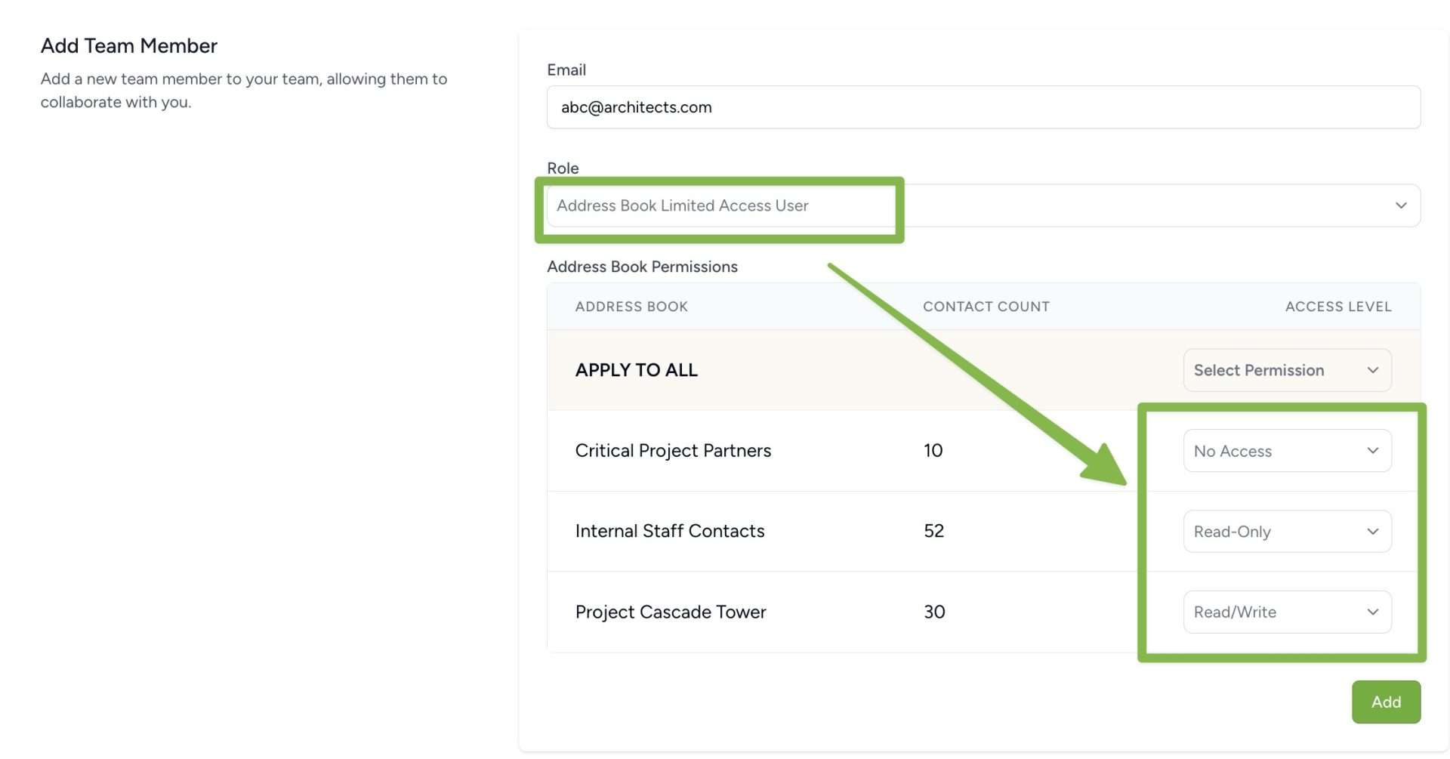Click the ACCESS LEVEL column header

pos(1337,307)
